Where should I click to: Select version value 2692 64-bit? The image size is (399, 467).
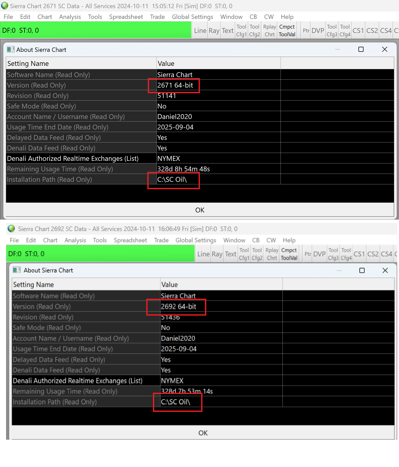pyautogui.click(x=178, y=306)
